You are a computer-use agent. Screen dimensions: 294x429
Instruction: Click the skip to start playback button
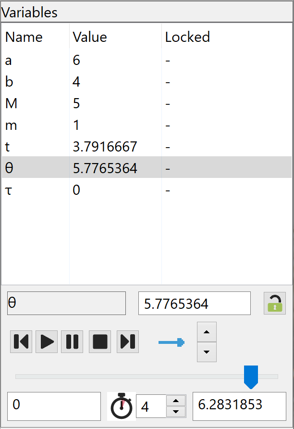(x=21, y=341)
